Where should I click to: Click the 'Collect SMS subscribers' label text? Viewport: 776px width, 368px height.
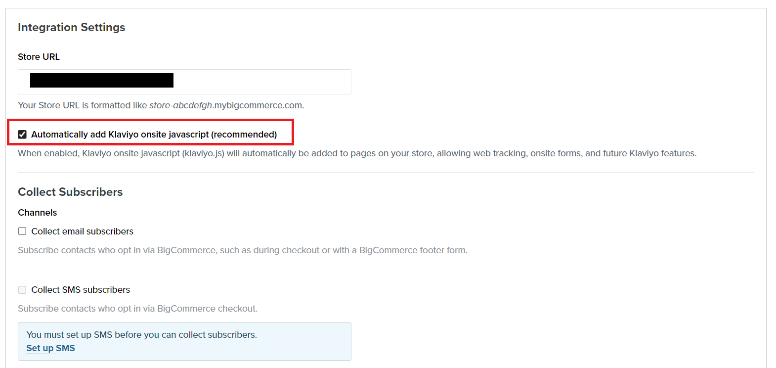click(81, 290)
